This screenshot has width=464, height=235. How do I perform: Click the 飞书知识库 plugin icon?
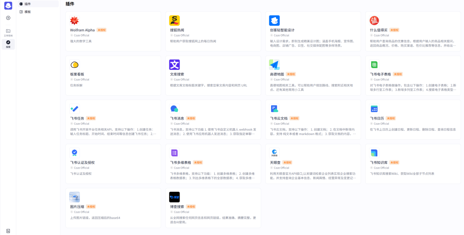[x=374, y=153]
